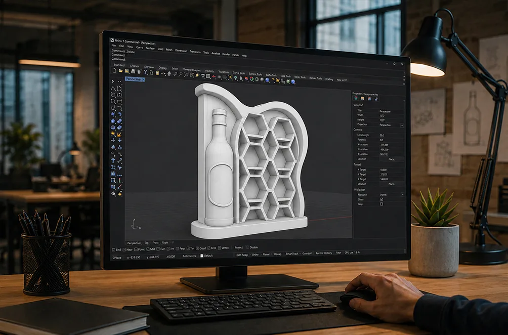
Task: Toggle the End object snap checkbox
Action: pyautogui.click(x=114, y=249)
